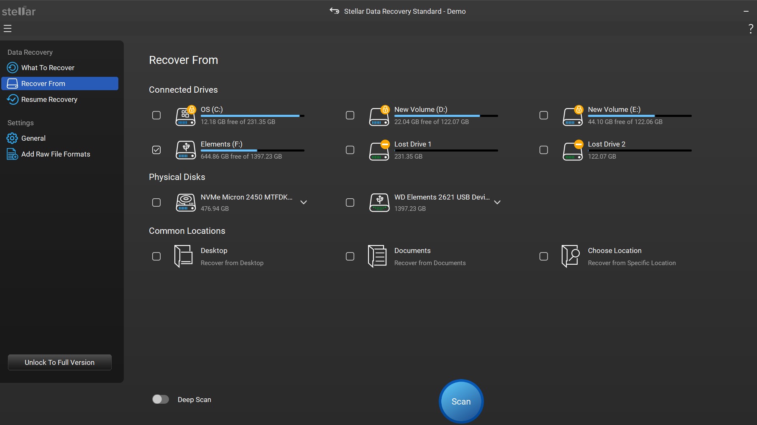Click the OS (C:) drive icon

185,116
